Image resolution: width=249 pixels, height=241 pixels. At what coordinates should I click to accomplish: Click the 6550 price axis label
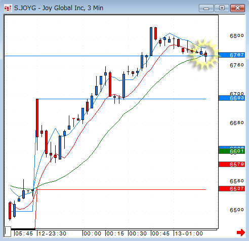(x=237, y=181)
